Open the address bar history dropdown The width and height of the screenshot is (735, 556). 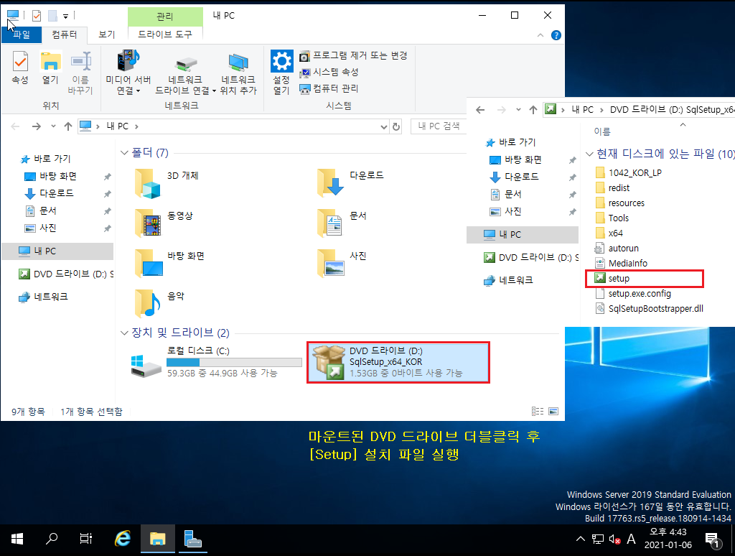point(384,126)
